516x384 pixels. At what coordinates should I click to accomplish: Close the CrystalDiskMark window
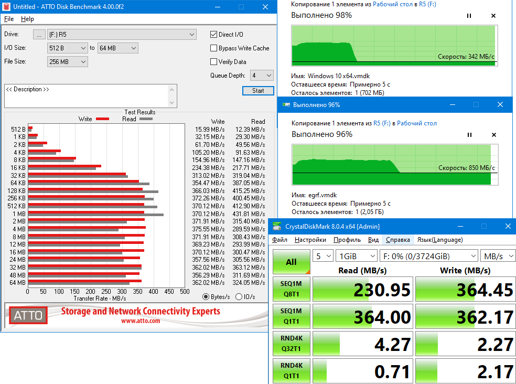(x=508, y=226)
